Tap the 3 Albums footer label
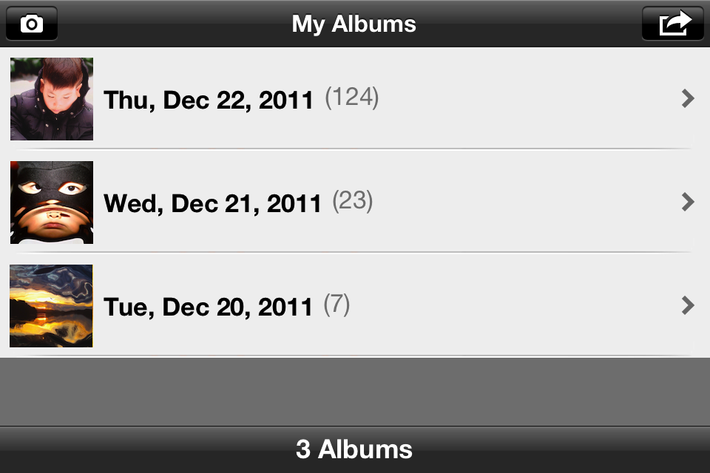710x473 pixels. (354, 449)
